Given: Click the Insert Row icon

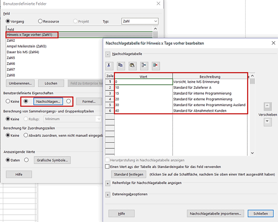Looking at the screenshot, I should [x=144, y=65].
